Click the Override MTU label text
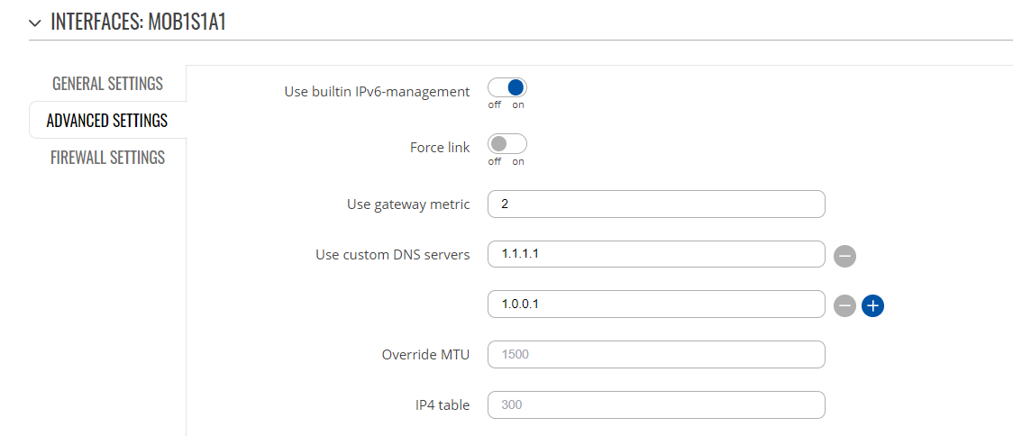The width and height of the screenshot is (1013, 436). point(425,355)
